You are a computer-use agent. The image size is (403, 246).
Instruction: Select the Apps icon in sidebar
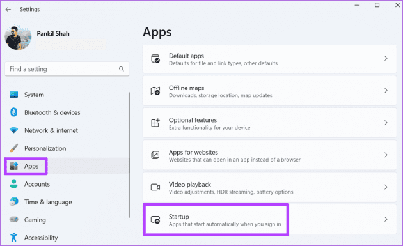pyautogui.click(x=13, y=166)
